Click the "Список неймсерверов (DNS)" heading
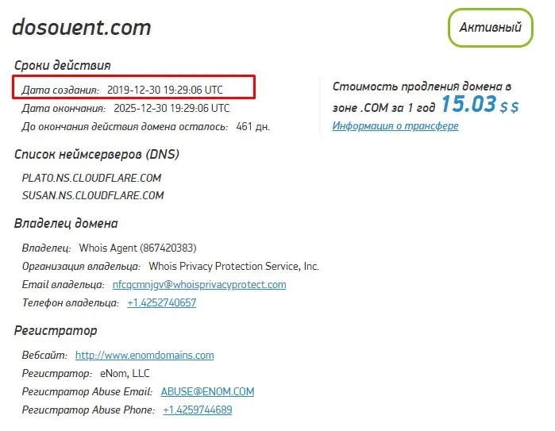The image size is (555, 431). 97,154
